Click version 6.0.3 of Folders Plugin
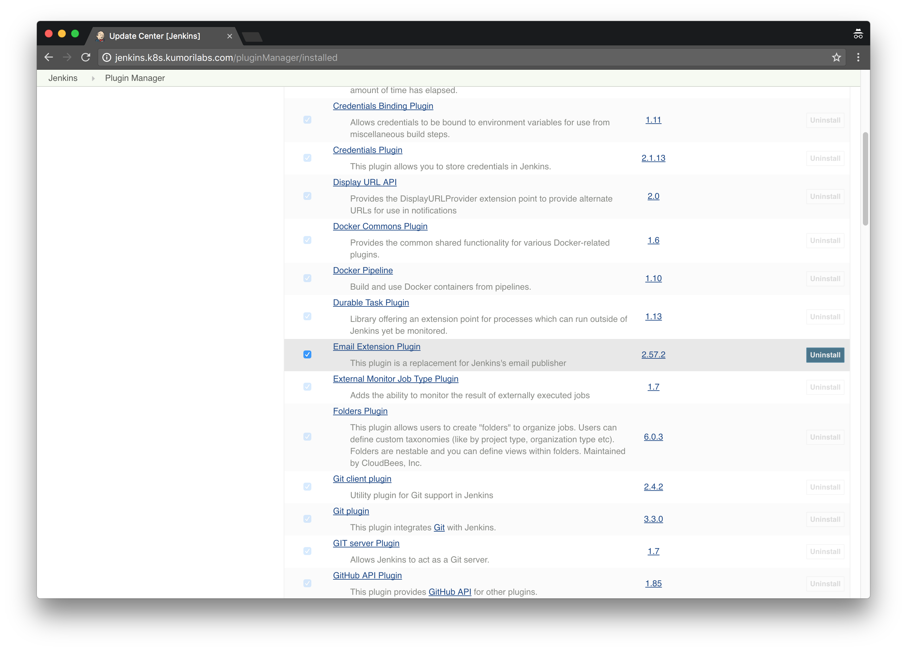 653,437
